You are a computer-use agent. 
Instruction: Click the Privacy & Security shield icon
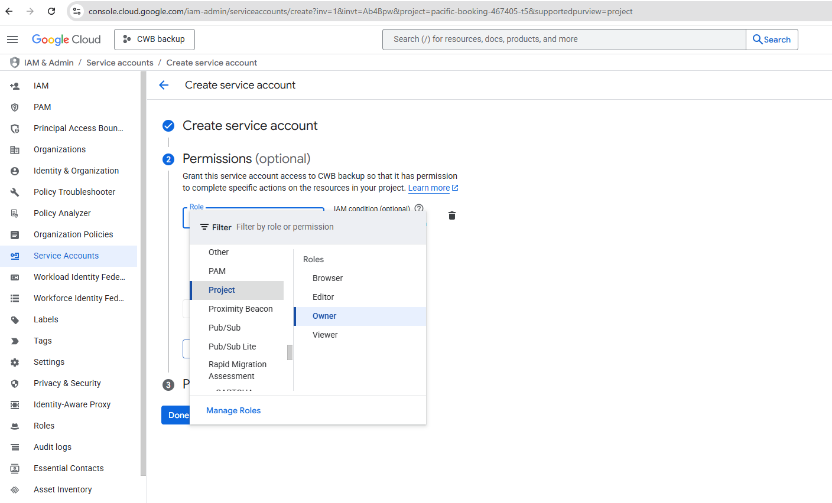[15, 383]
